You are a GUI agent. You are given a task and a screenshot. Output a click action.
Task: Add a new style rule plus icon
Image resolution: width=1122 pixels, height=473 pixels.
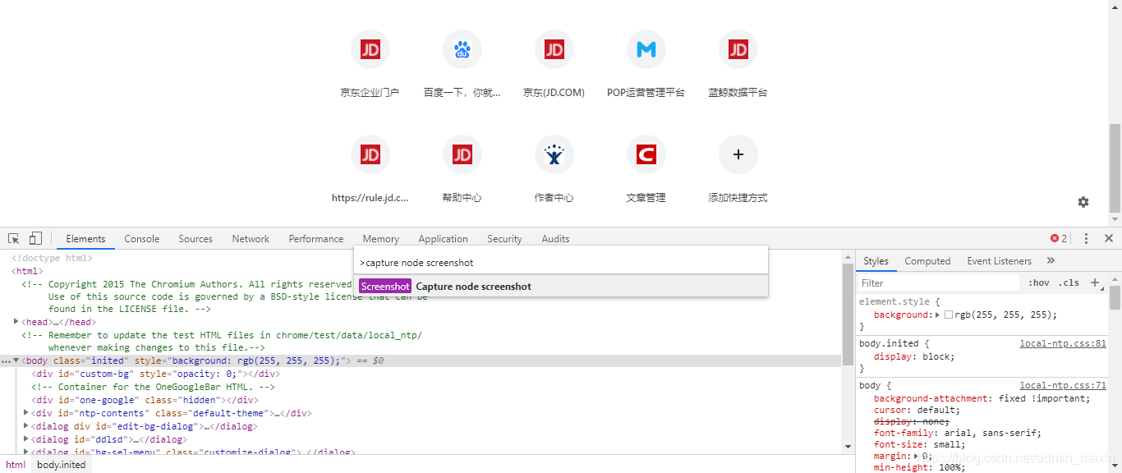(x=1094, y=282)
